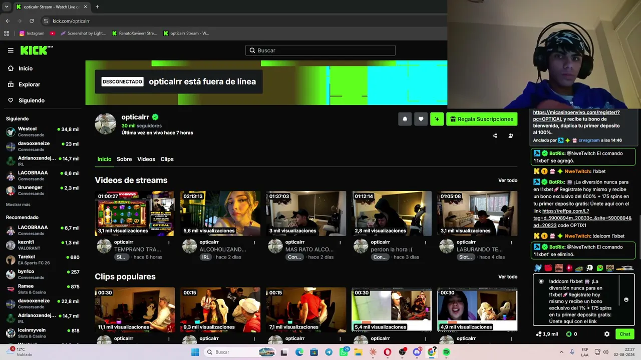Click the green sparkle subscribe button
The image size is (641, 360).
coord(437,119)
